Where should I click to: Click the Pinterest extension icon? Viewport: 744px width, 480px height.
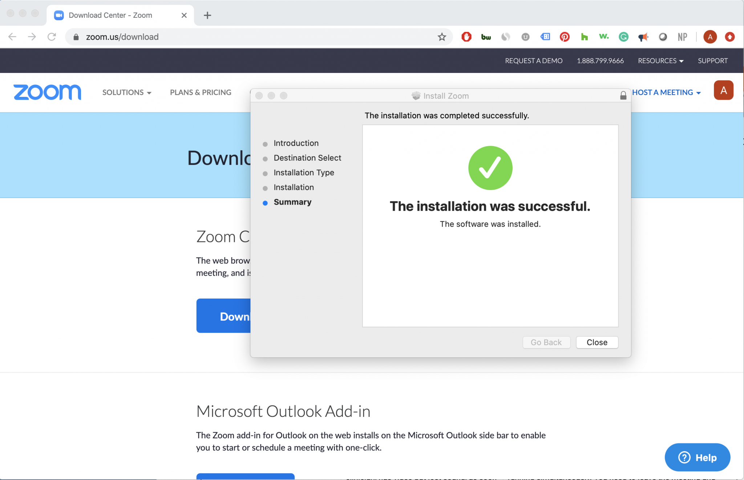(x=565, y=37)
